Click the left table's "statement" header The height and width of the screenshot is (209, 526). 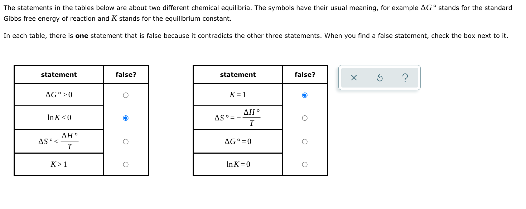click(x=59, y=75)
